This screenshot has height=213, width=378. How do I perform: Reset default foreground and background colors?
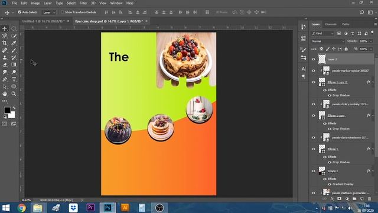pos(5,117)
